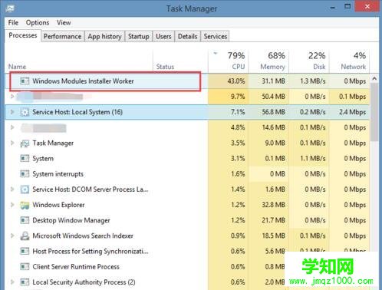Click the 0.1 Mbps network value
This screenshot has width=382, height=290.
point(352,97)
